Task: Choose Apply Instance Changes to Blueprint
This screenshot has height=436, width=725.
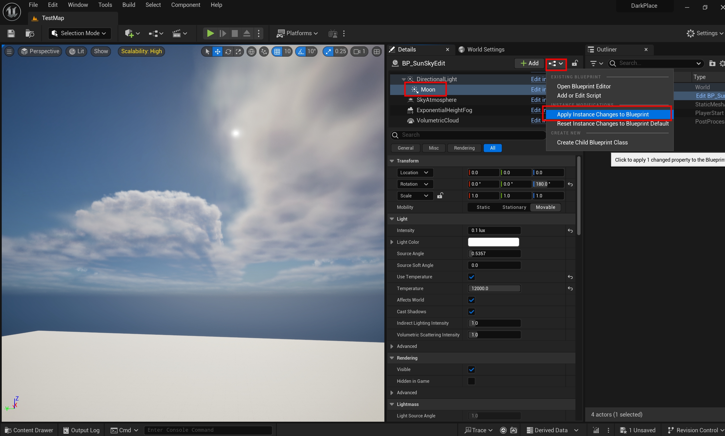Action: (603, 114)
